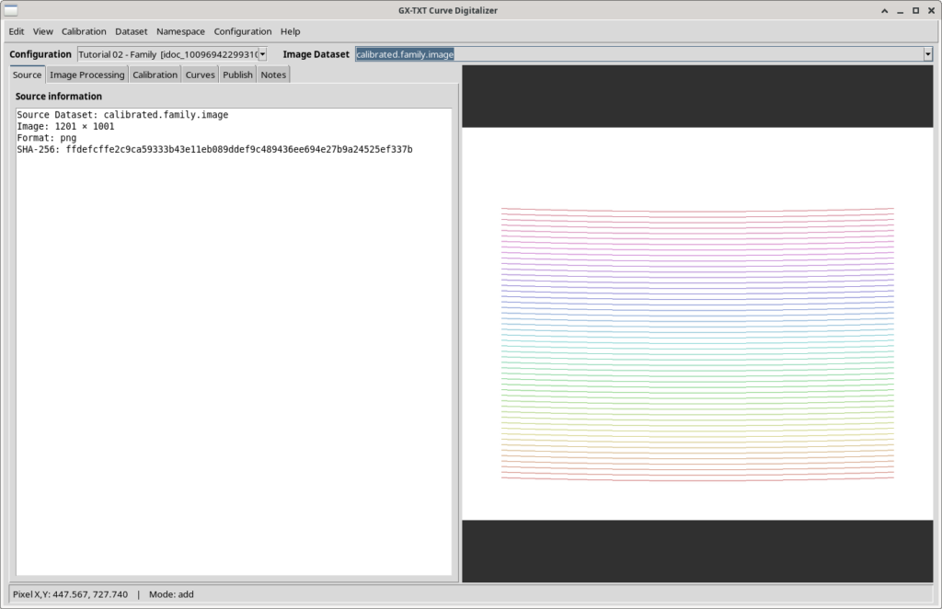Click the Pixel X,Y status readout
Viewport: 942px width, 609px height.
click(x=70, y=594)
